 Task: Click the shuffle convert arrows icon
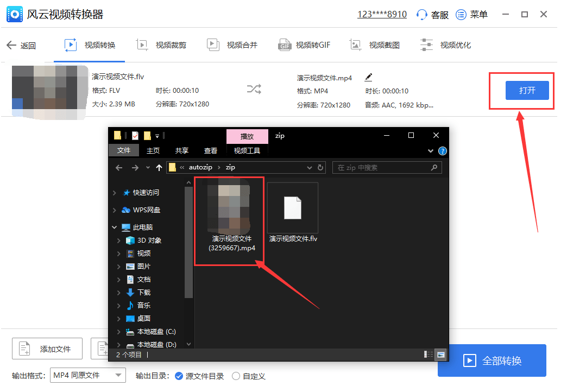click(254, 90)
